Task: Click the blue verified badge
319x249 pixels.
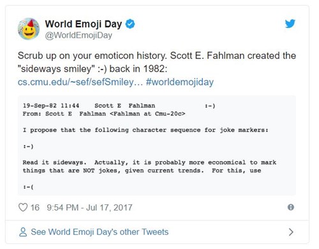Action: (x=130, y=24)
